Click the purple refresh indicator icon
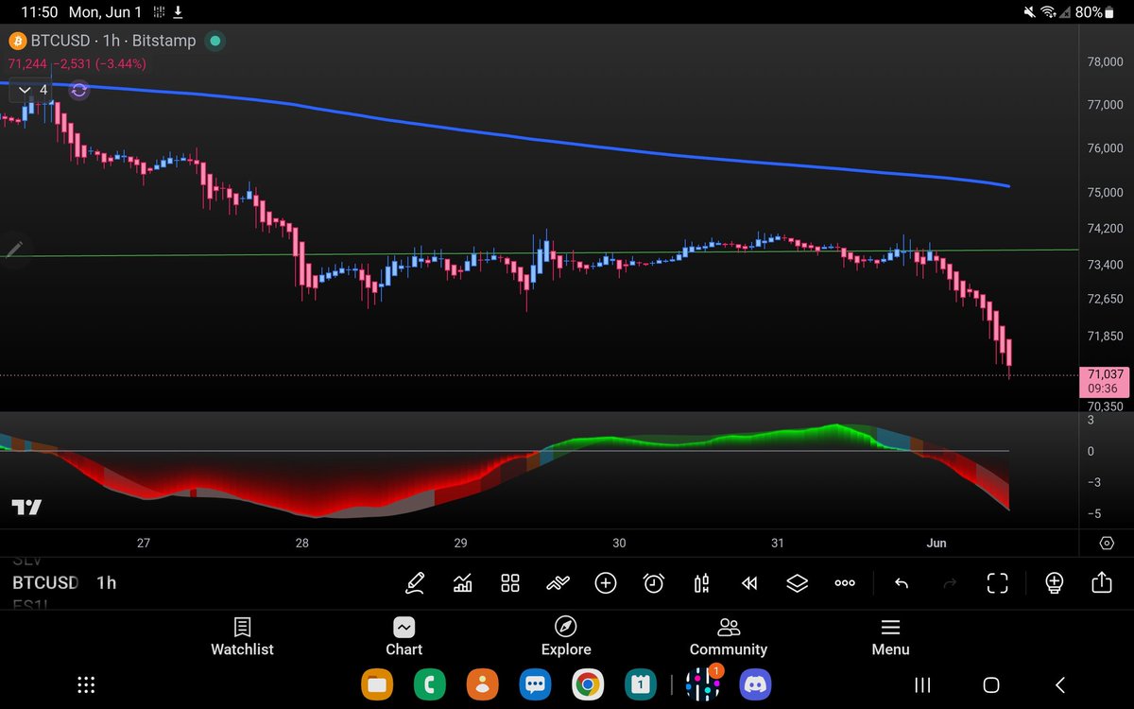 (79, 90)
